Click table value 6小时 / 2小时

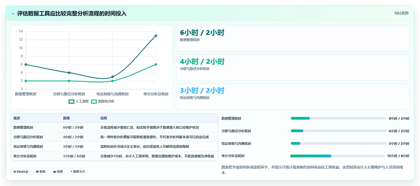click(73, 128)
